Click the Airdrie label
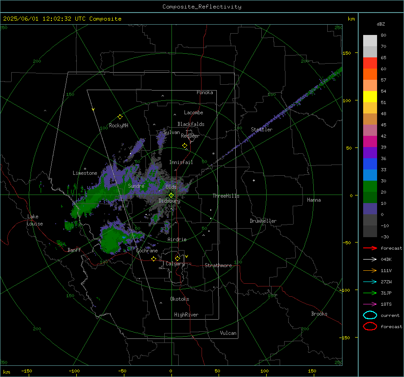This screenshot has height=377, width=404. (x=177, y=239)
